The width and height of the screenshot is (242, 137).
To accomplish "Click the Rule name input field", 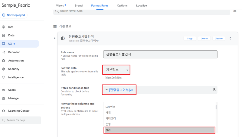I will pyautogui.click(x=160, y=54).
